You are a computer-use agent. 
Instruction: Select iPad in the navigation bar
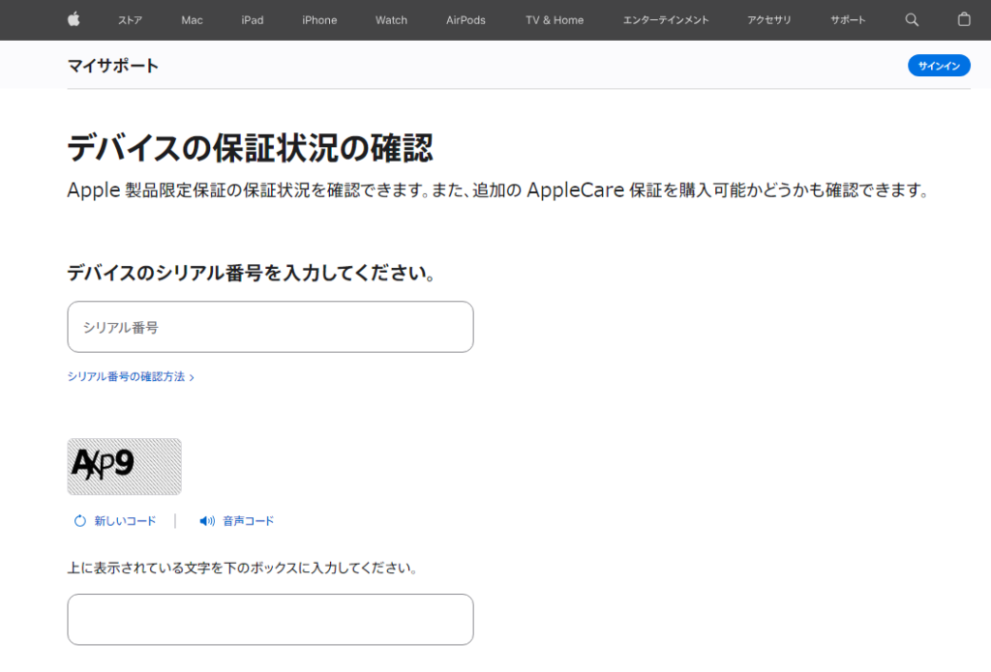(x=253, y=20)
